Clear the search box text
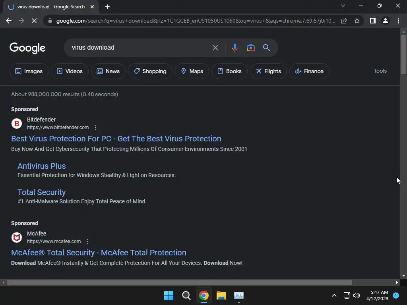407x305 pixels. [215, 48]
